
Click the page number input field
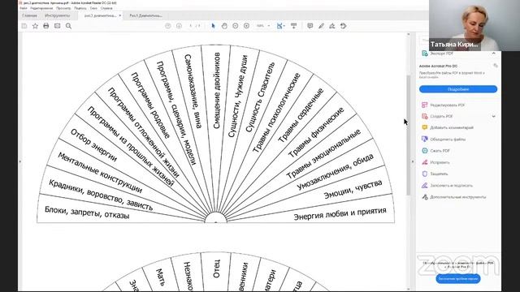click(x=191, y=26)
